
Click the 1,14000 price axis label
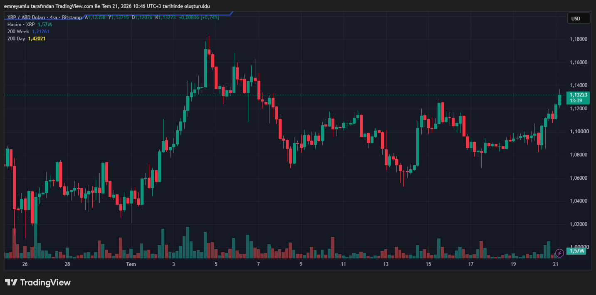pos(579,85)
